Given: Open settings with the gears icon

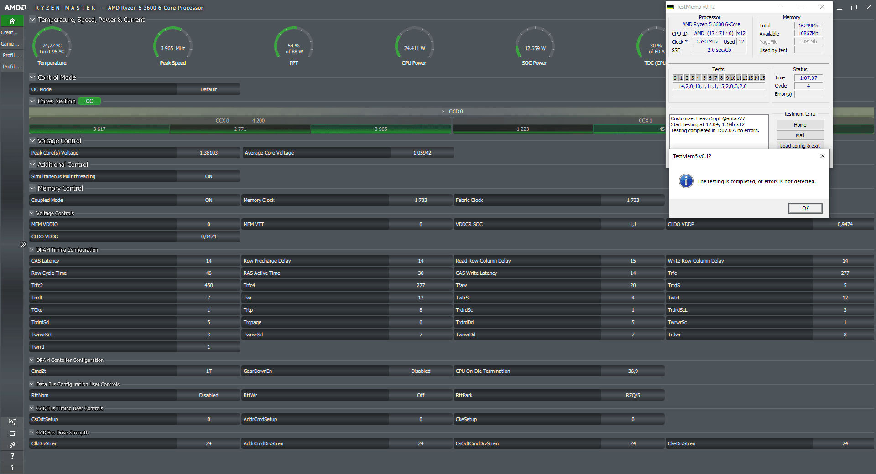Looking at the screenshot, I should (x=12, y=445).
